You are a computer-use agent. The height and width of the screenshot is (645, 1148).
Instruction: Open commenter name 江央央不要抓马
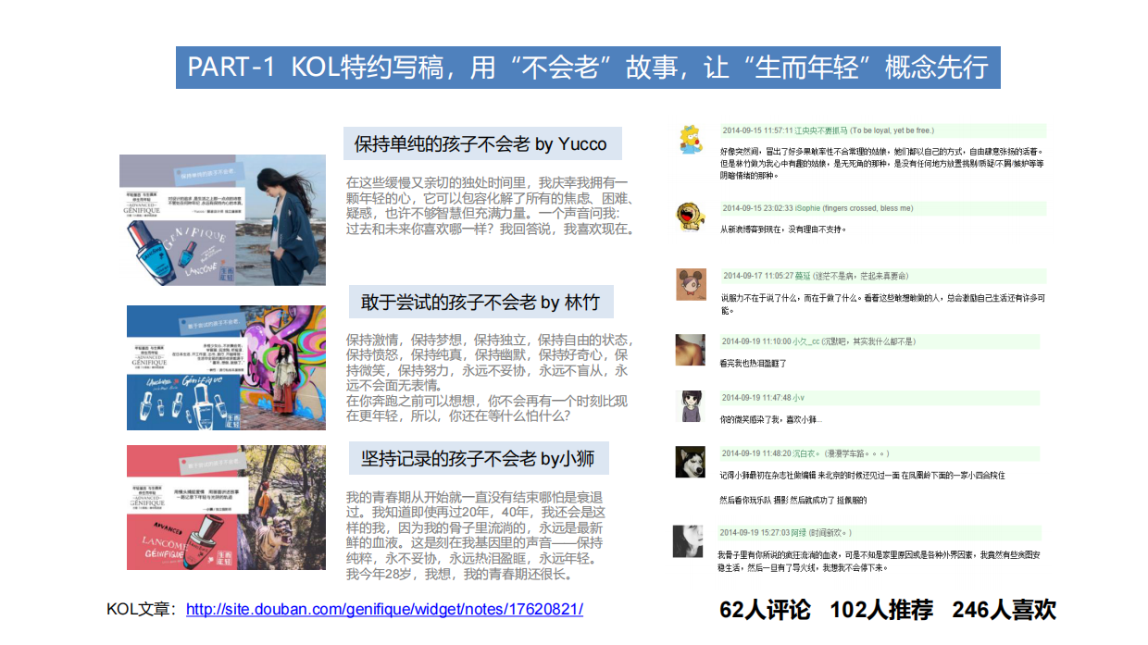click(x=821, y=130)
